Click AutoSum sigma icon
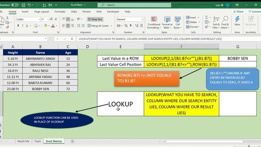 tap(207, 17)
